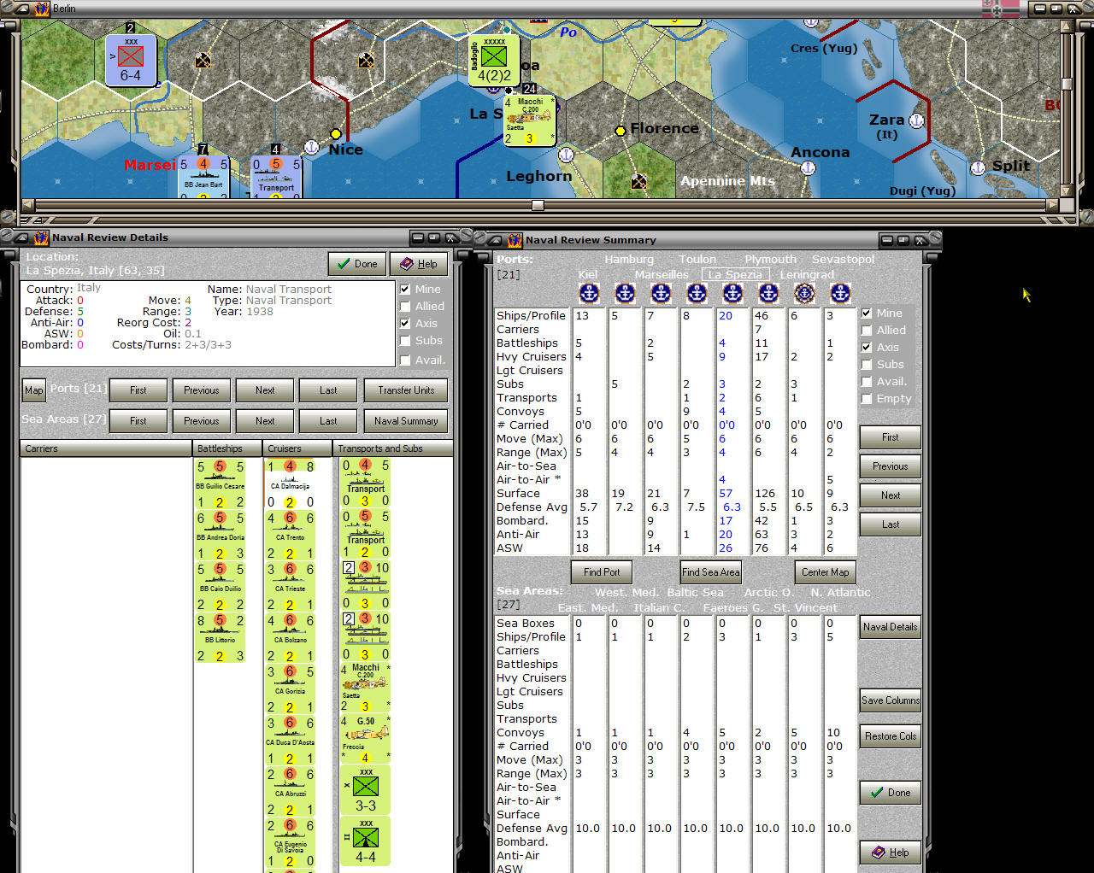Viewport: 1094px width, 873px height.
Task: Uncheck Axis in Naval Review Summary
Action: click(867, 348)
